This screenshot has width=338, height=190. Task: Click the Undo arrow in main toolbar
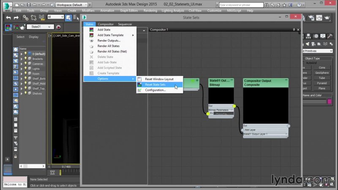[x=8, y=18]
